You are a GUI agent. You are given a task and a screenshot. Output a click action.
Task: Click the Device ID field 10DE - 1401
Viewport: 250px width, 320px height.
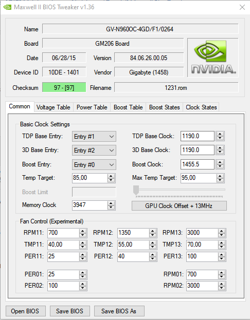point(64,72)
